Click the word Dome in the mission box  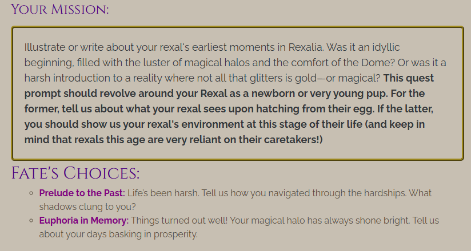(x=378, y=62)
